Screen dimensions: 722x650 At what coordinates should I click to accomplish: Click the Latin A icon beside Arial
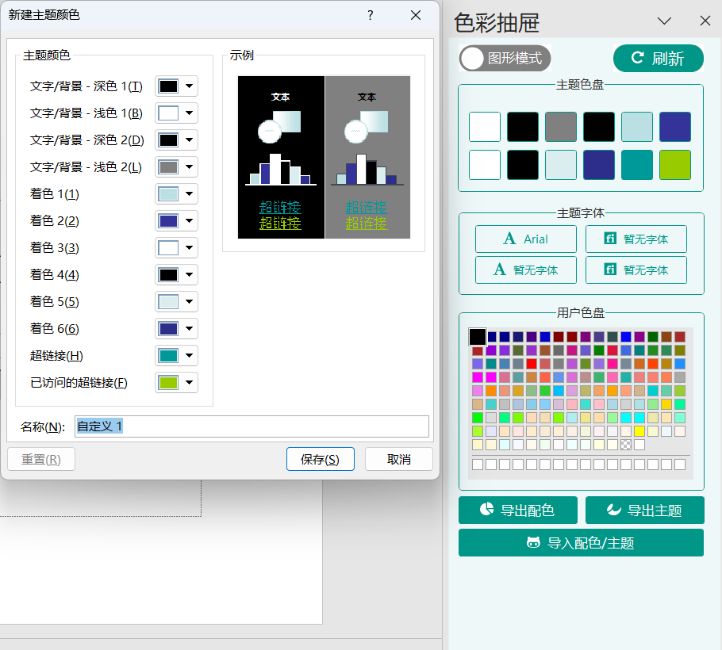[x=509, y=239]
